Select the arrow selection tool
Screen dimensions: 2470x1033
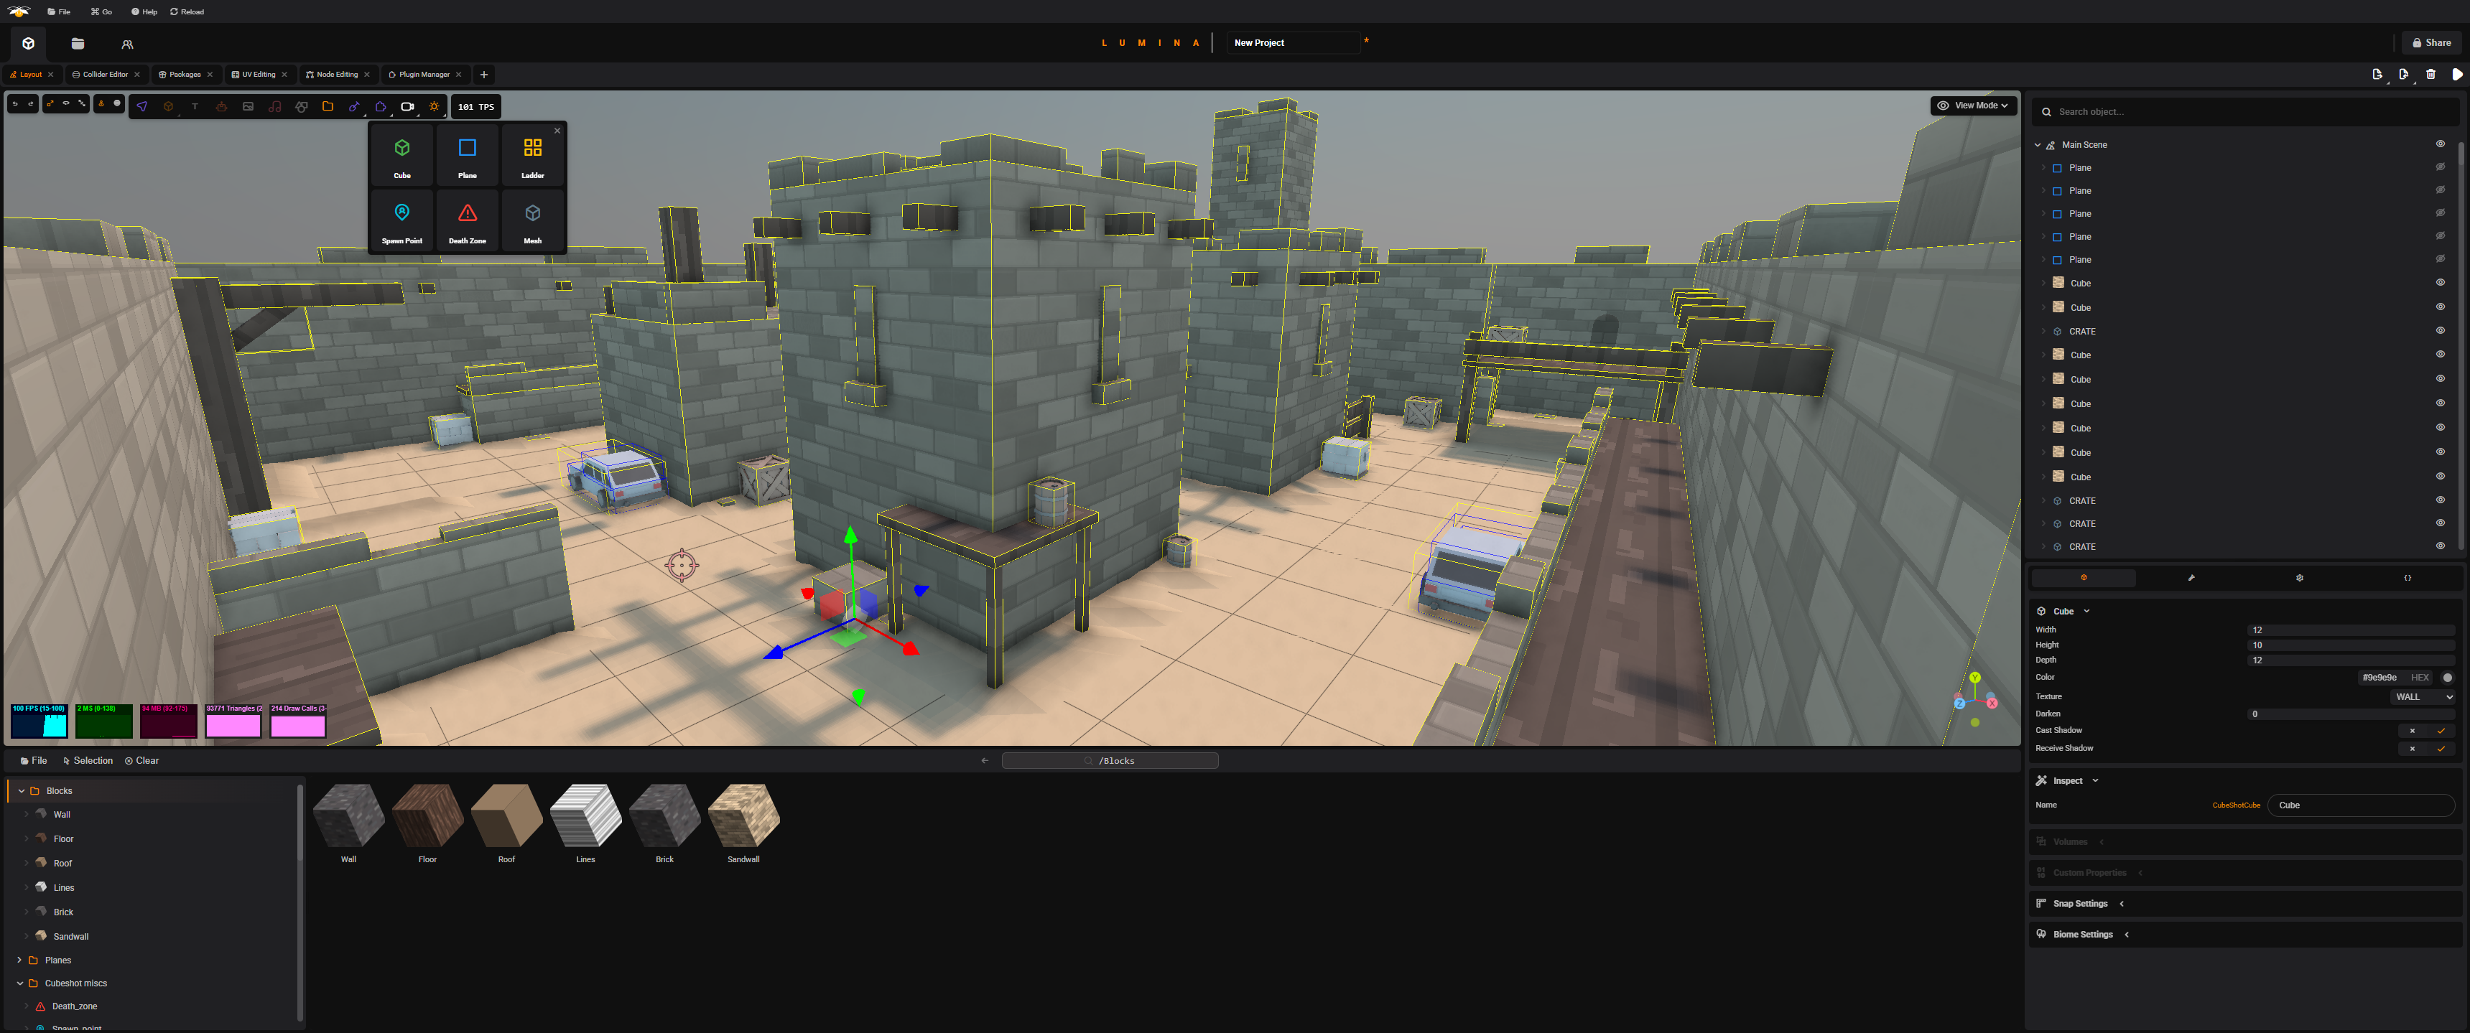click(x=142, y=106)
